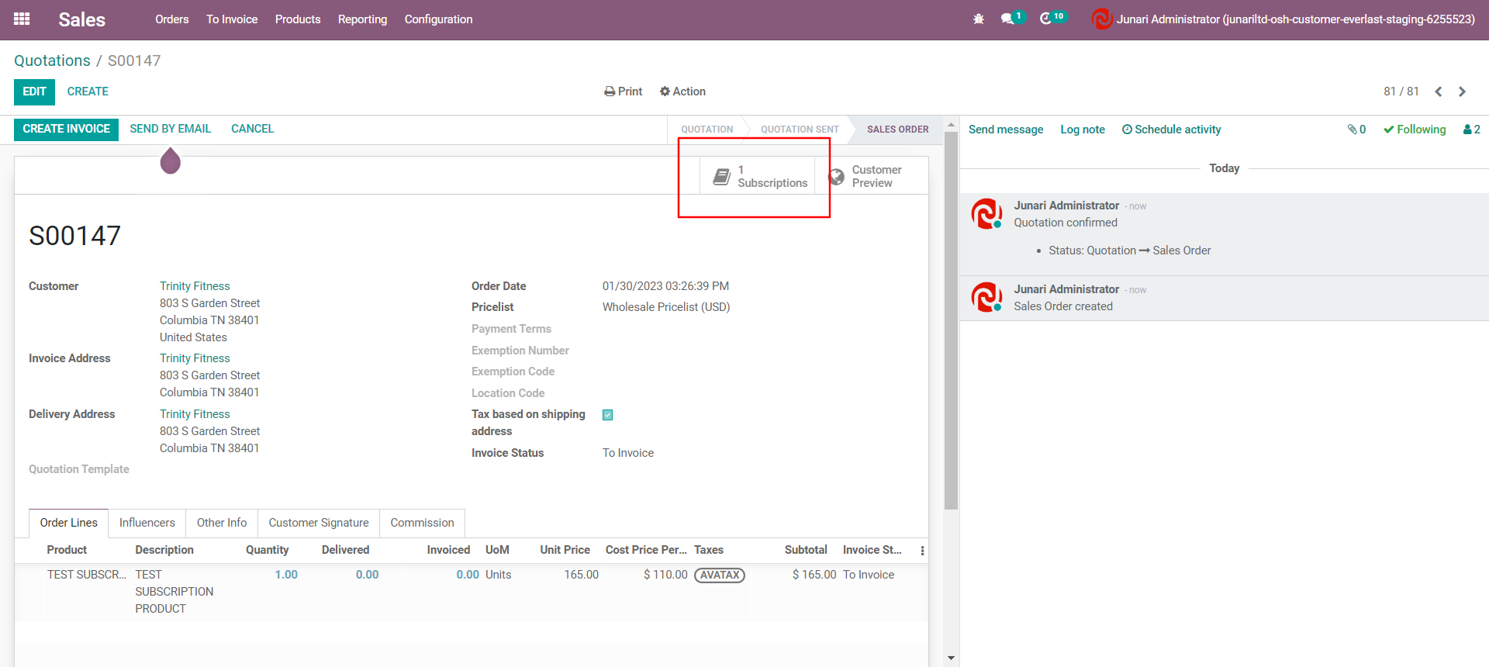1489x667 pixels.
Task: Switch to the Influencers tab
Action: click(x=147, y=523)
